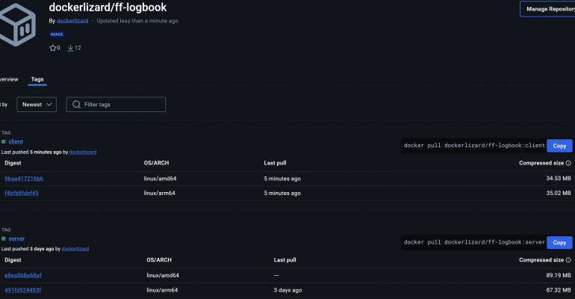
Task: Click the client pull command text box
Action: point(473,146)
